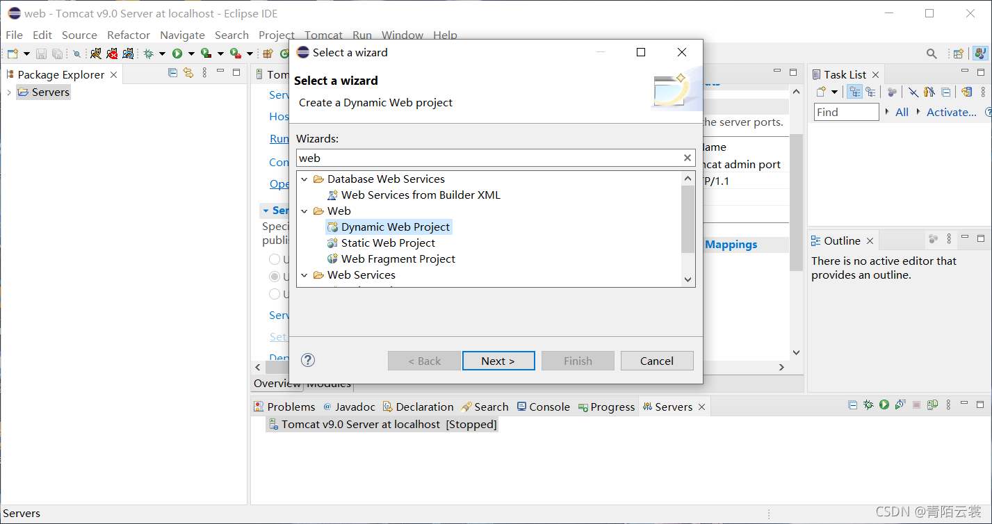
Task: Click the Skip All Breakpoints icon
Action: [x=76, y=54]
